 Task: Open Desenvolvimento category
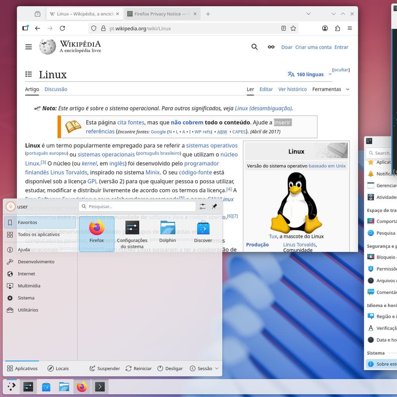(x=40, y=262)
